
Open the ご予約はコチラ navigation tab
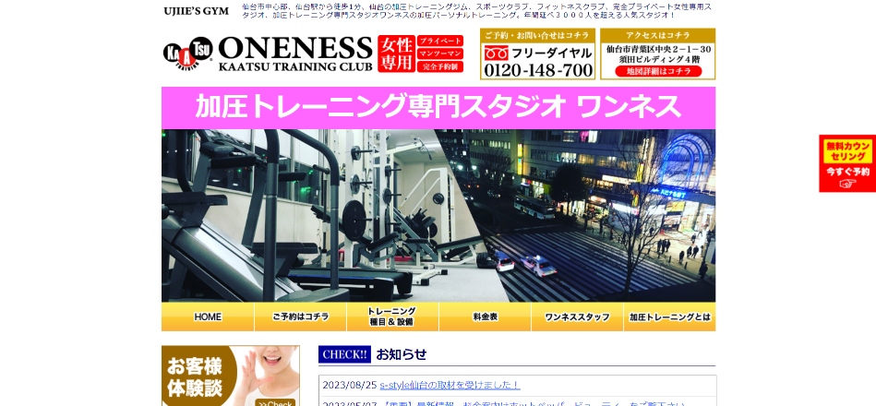(x=301, y=316)
